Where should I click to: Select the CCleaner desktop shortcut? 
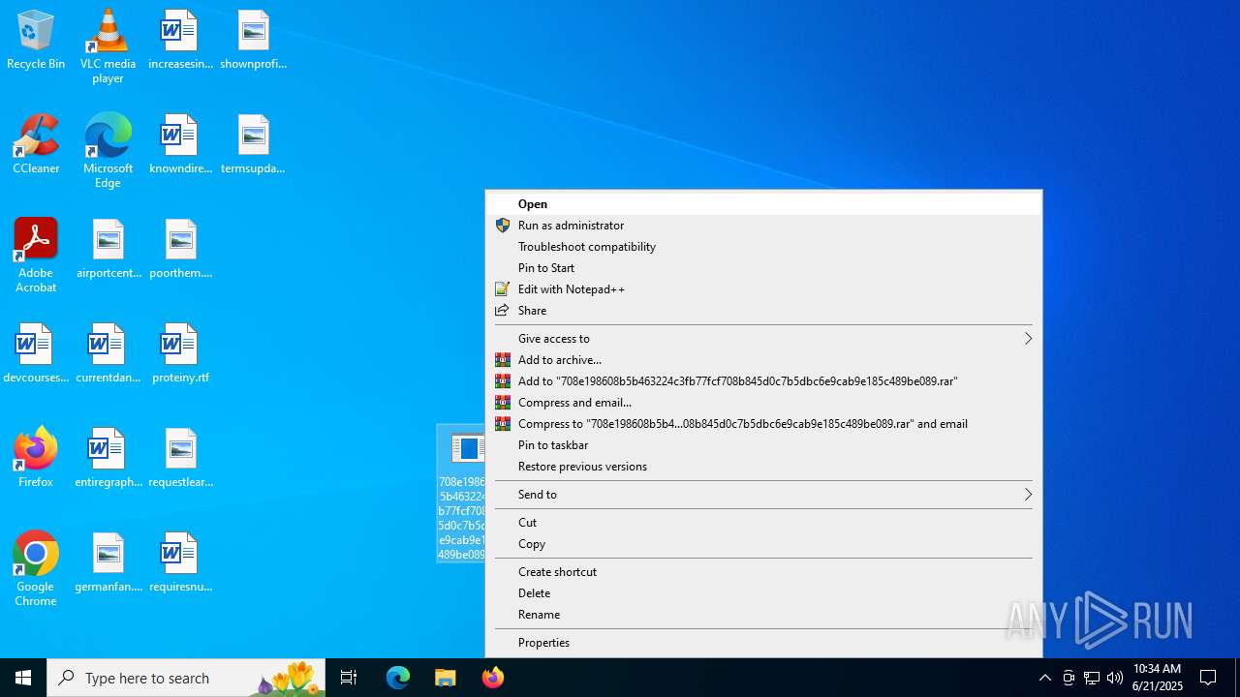point(36,145)
